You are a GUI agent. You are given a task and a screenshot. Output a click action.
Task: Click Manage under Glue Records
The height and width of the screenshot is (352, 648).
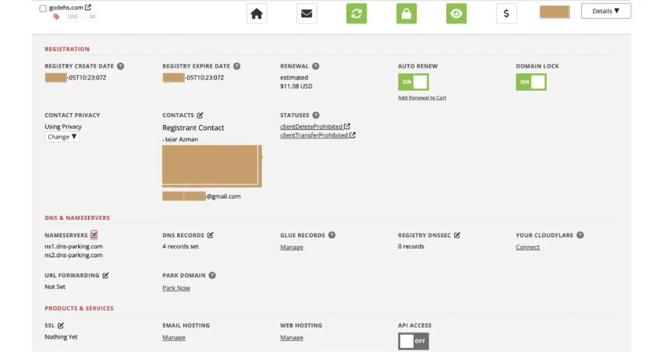pos(291,247)
